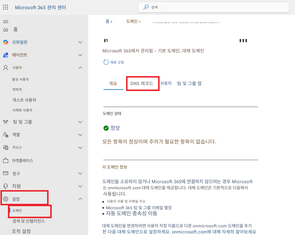Collapse the navigation hamburger menu
The width and height of the screenshot is (295, 235).
(6, 22)
